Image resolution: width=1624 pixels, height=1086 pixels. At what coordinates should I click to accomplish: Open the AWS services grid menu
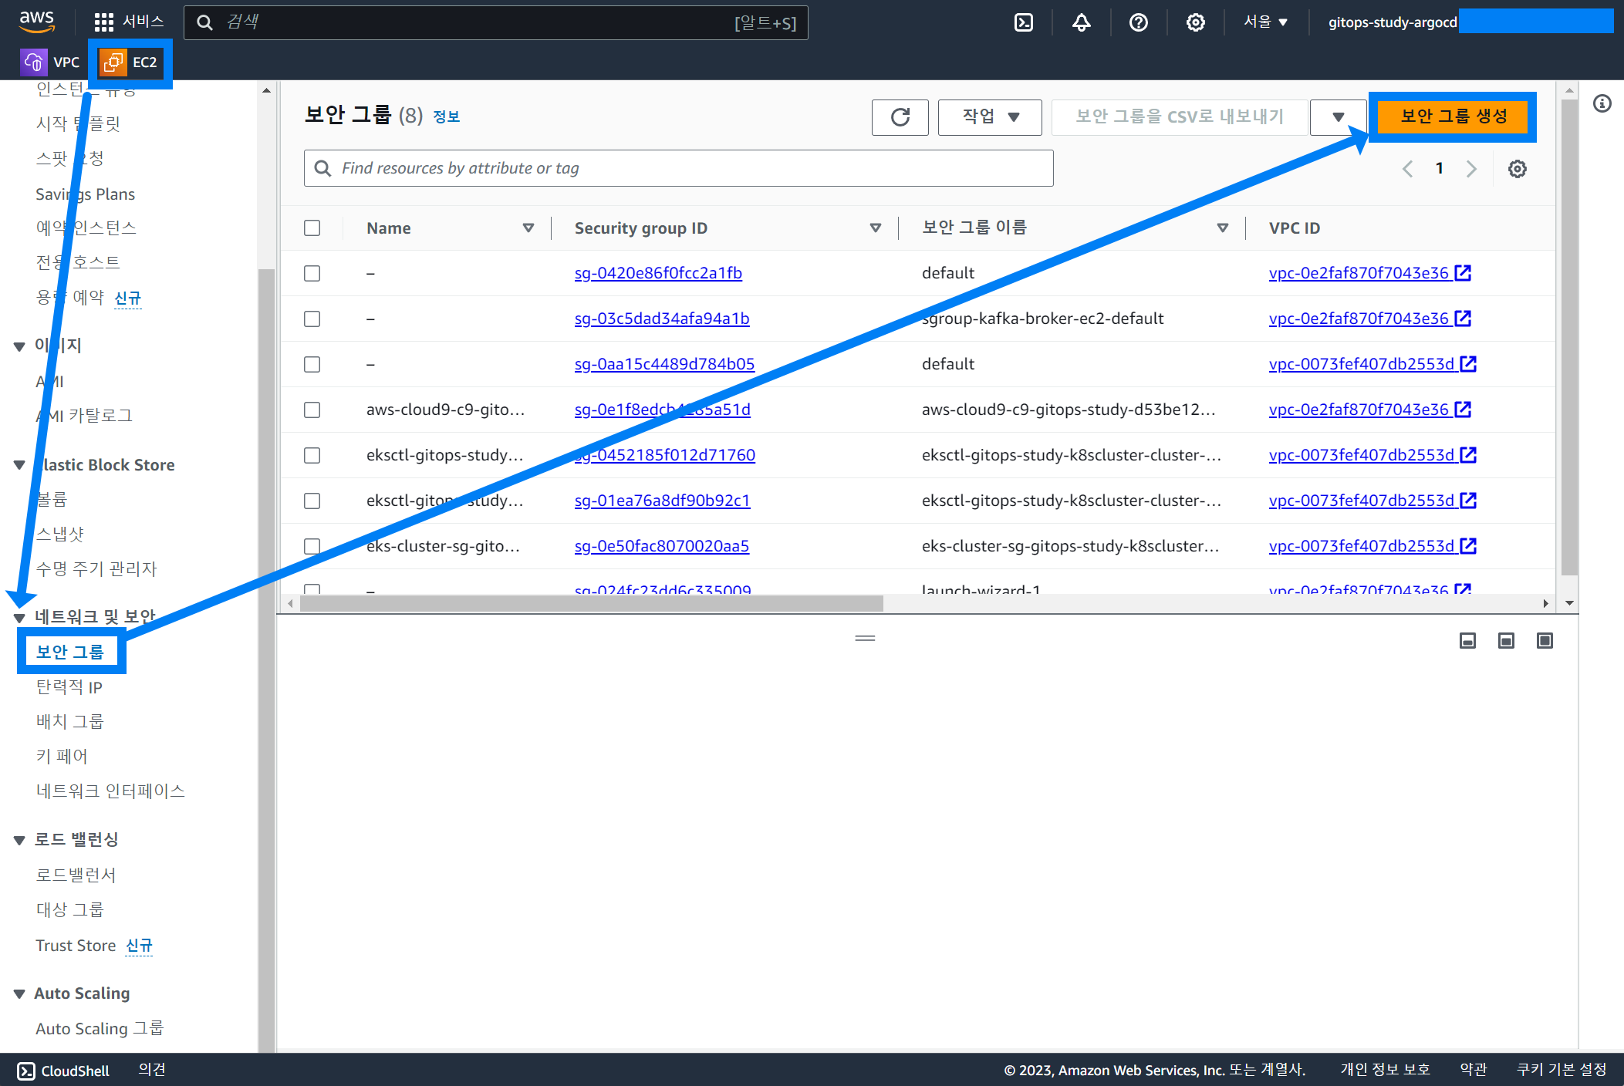tap(104, 22)
